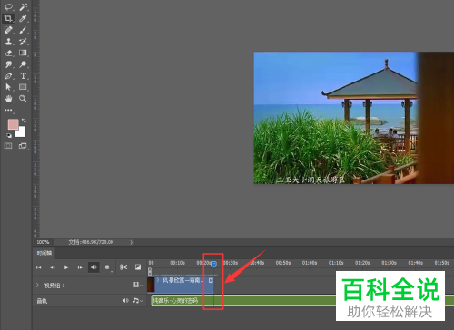
Task: Select the Clone Stamp tool
Action: [8, 42]
